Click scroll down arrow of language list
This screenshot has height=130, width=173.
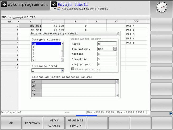pyautogui.click(x=117, y=95)
